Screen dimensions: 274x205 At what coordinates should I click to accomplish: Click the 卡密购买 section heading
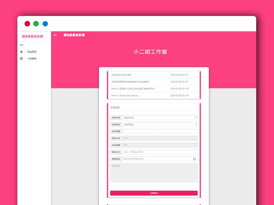coord(115,108)
